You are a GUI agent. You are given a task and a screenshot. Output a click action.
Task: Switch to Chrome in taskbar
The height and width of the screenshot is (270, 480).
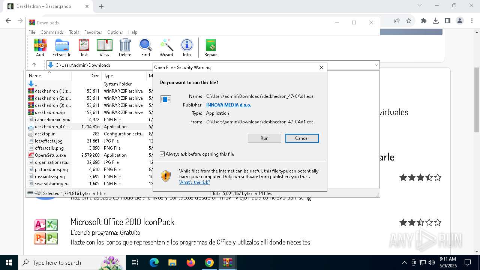[209, 262]
